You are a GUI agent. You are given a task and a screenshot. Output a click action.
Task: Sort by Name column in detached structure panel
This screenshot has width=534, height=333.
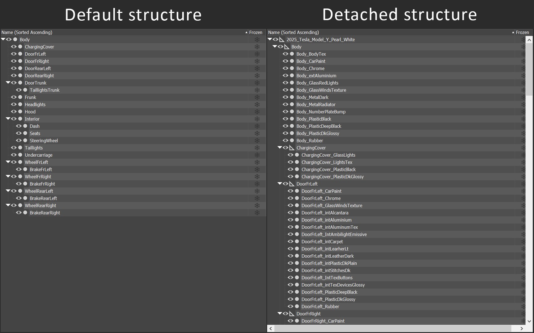pos(391,32)
